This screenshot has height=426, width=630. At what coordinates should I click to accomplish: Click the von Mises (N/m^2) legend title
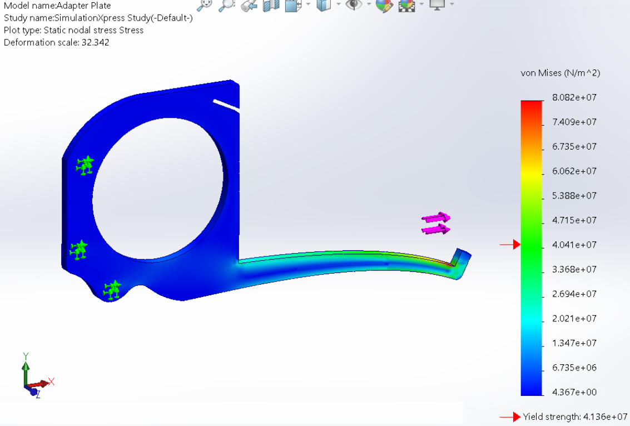click(560, 73)
